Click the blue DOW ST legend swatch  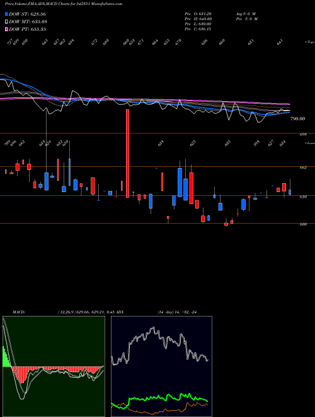(x=6, y=14)
